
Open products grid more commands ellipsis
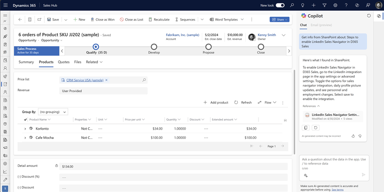click(283, 103)
